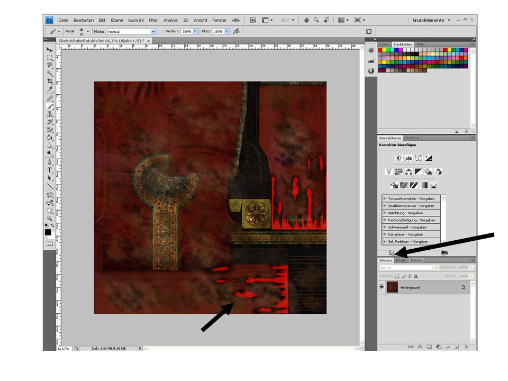Open the Filter menu
508x381 pixels.
point(153,20)
